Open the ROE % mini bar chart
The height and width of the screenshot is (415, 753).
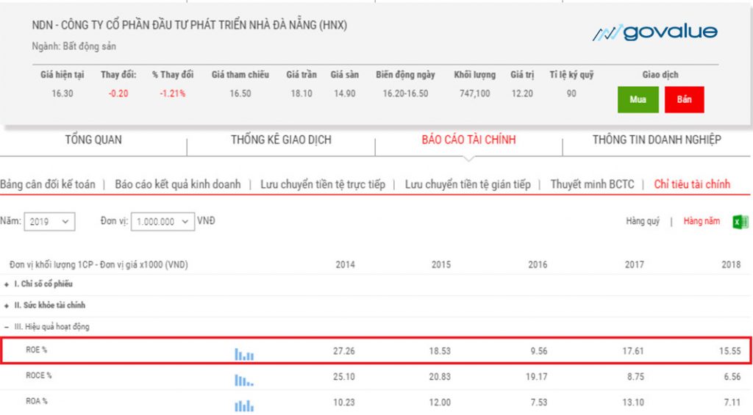pyautogui.click(x=244, y=354)
